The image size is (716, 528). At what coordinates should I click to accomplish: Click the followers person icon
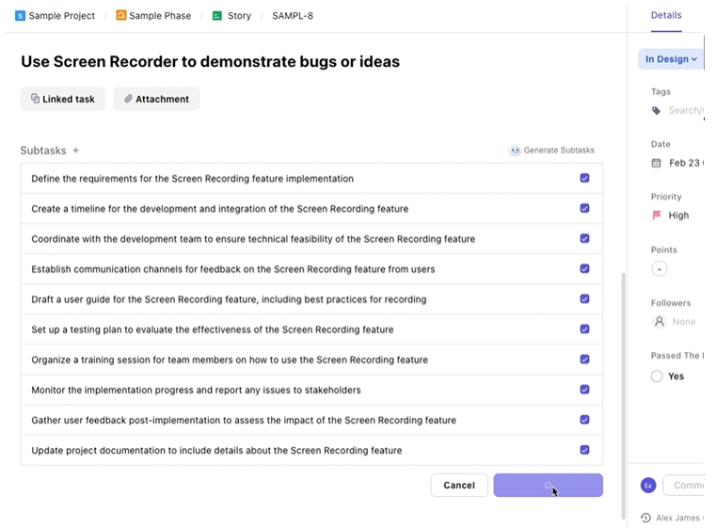point(659,321)
